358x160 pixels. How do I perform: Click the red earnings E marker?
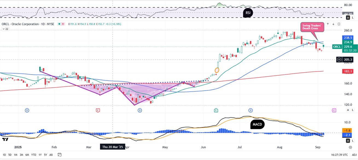tap(98, 110)
